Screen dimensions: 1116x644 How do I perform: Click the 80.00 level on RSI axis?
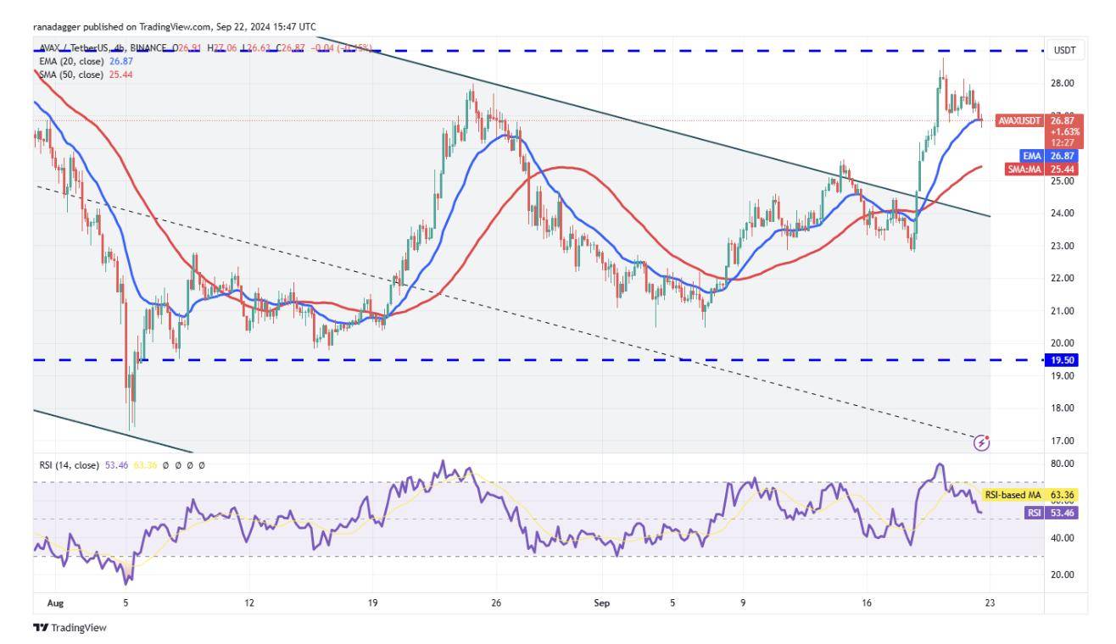click(1063, 464)
